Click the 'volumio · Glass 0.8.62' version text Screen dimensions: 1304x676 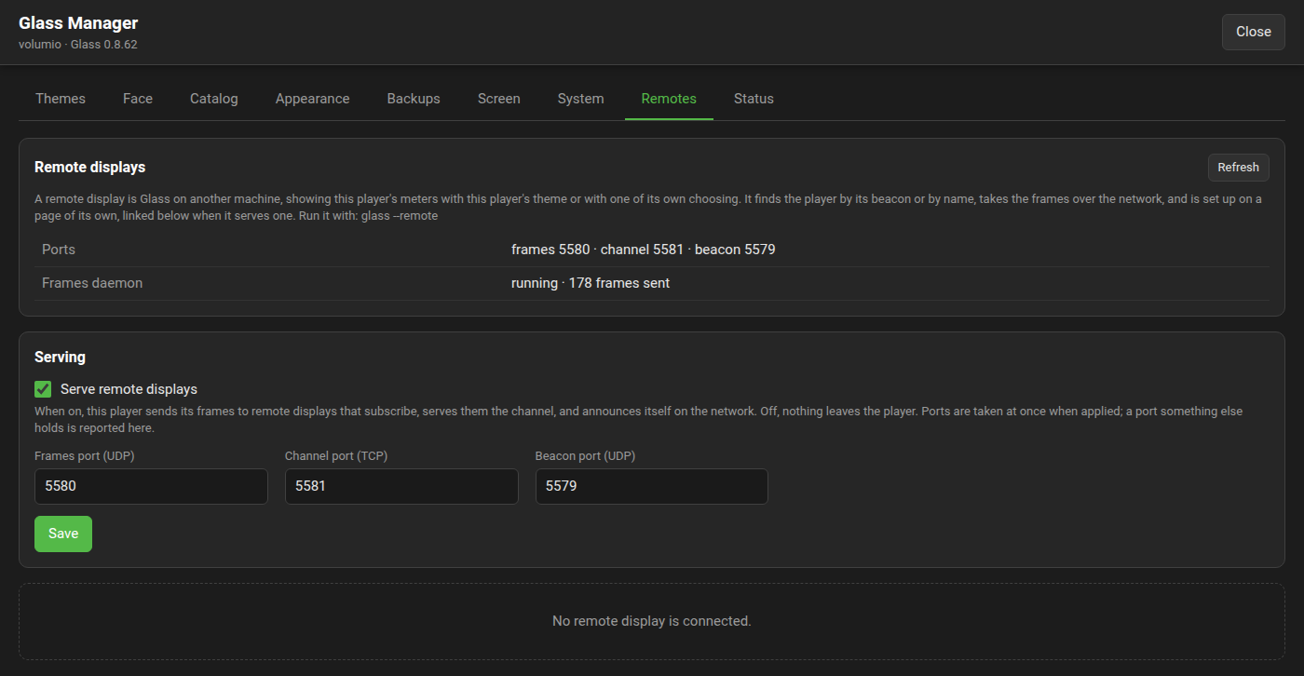point(78,44)
